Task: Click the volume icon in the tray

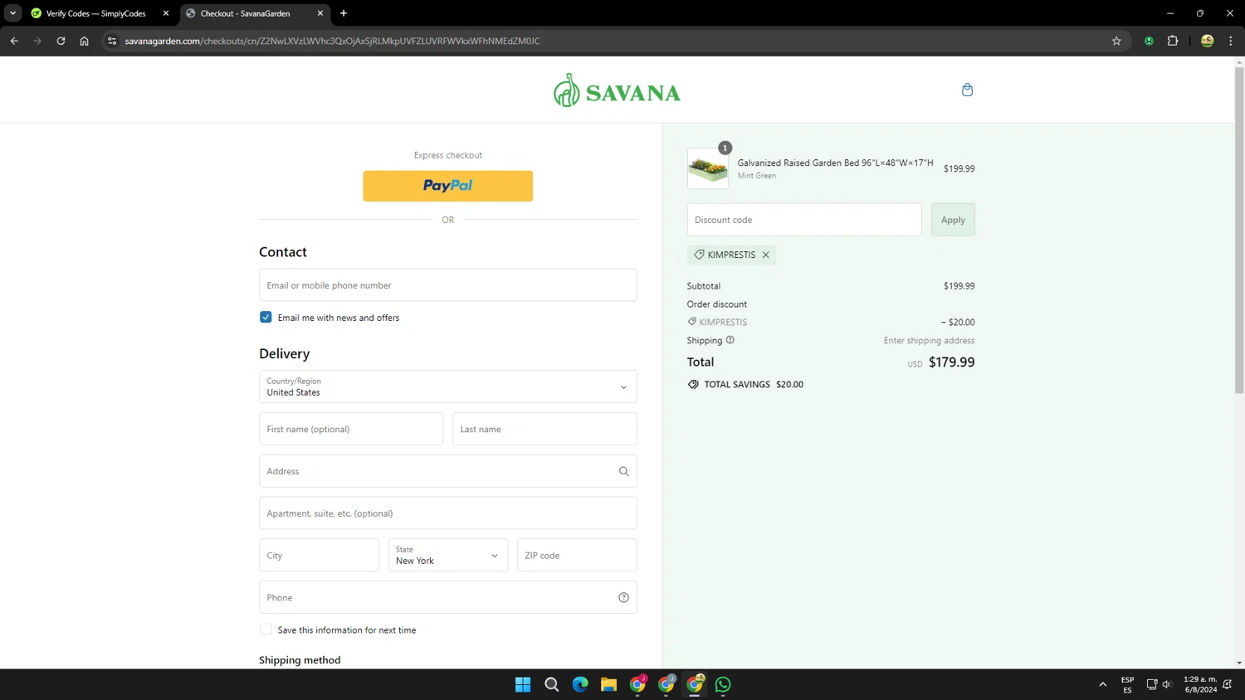Action: tap(1166, 684)
